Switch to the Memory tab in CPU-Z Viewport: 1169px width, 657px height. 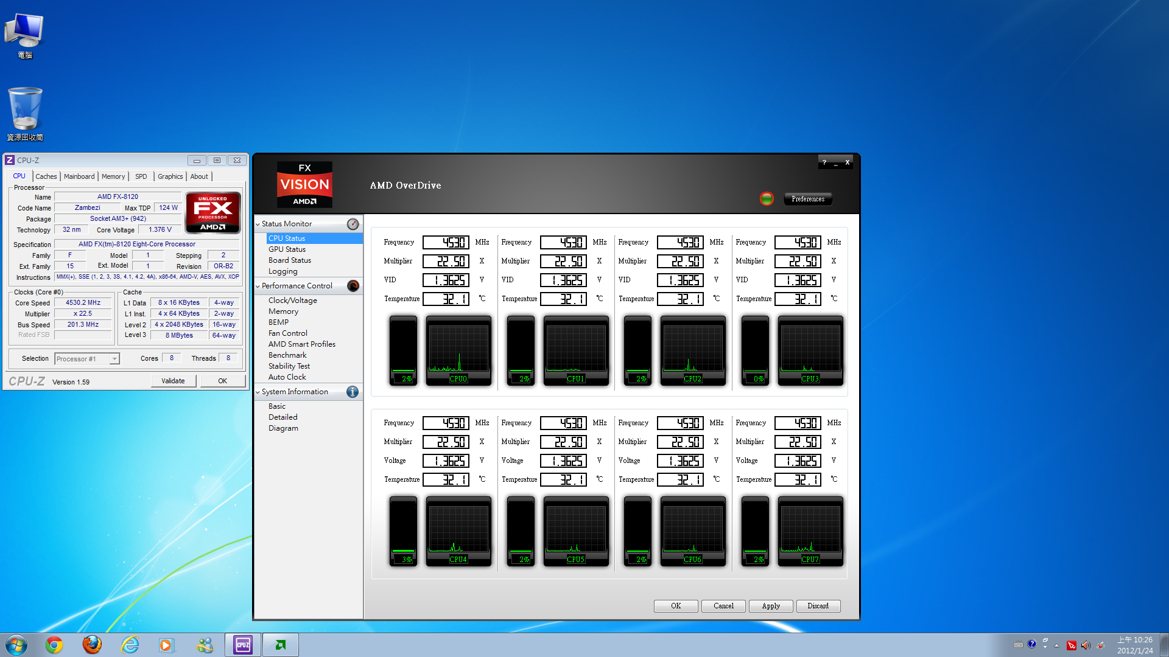[113, 176]
